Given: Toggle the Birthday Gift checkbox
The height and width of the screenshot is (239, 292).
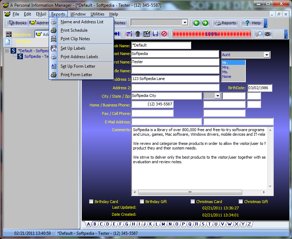Looking at the screenshot, I should (x=142, y=202).
